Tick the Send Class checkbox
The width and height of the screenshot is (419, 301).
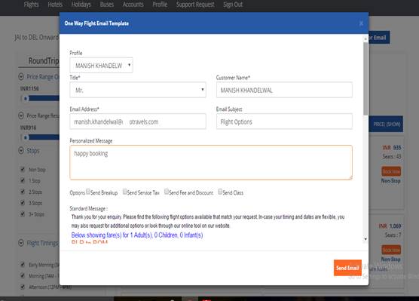(220, 192)
